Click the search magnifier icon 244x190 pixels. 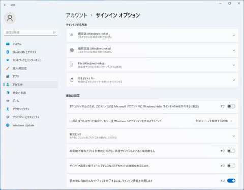[54, 32]
